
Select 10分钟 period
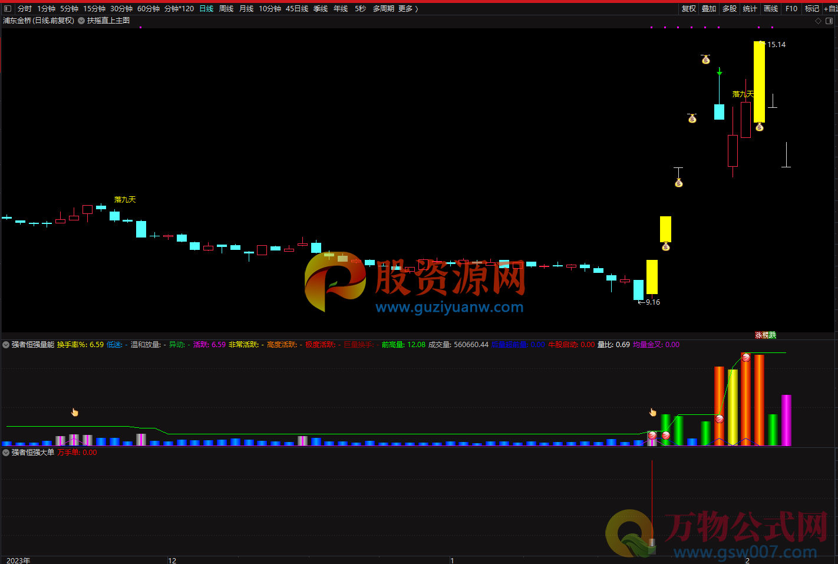(x=270, y=9)
